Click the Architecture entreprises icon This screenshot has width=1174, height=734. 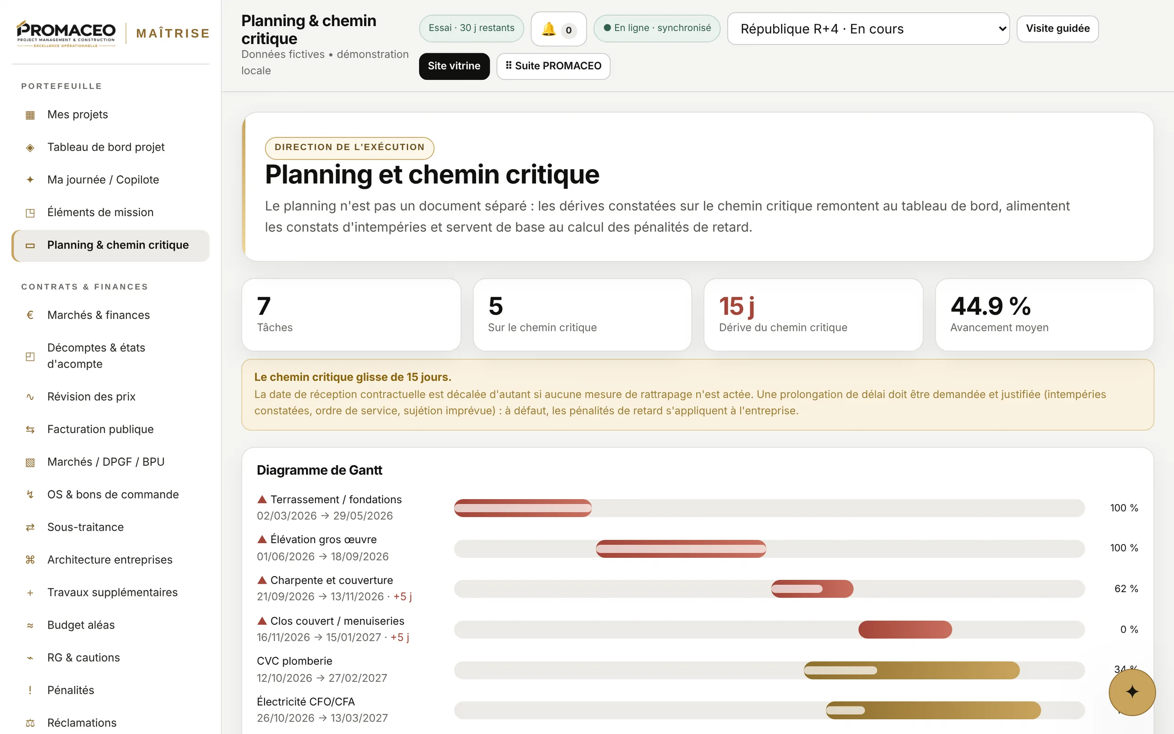(x=30, y=560)
